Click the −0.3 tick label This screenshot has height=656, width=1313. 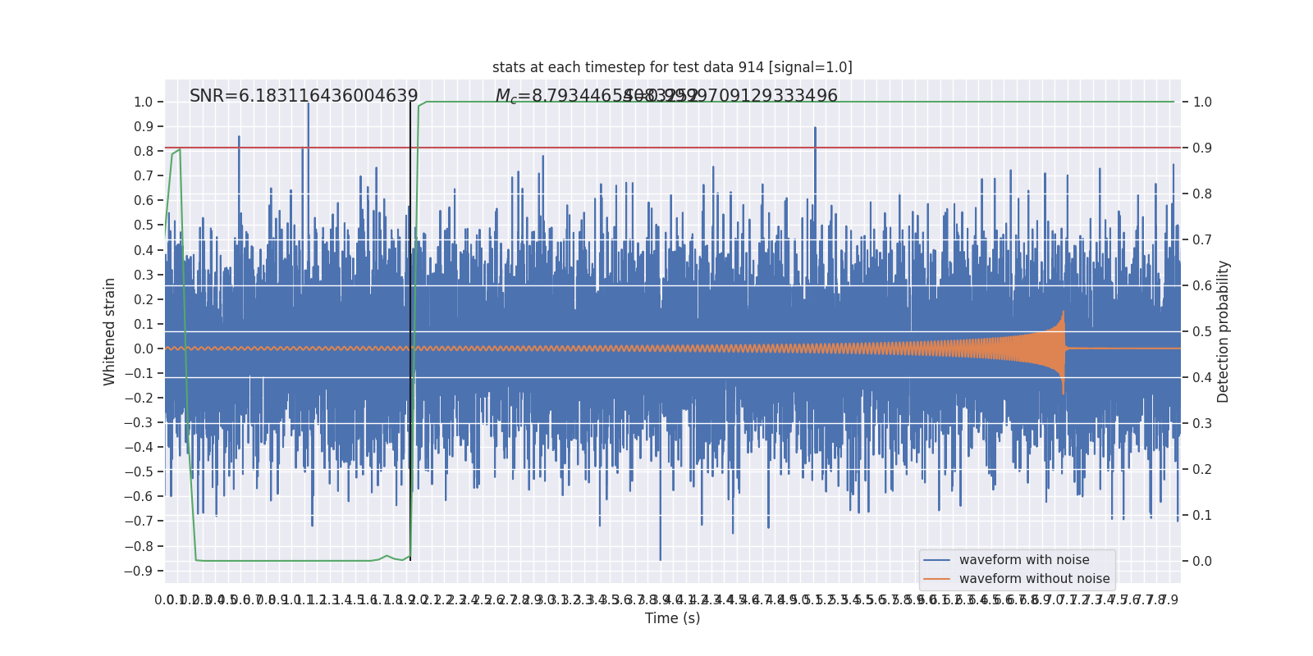coord(139,422)
